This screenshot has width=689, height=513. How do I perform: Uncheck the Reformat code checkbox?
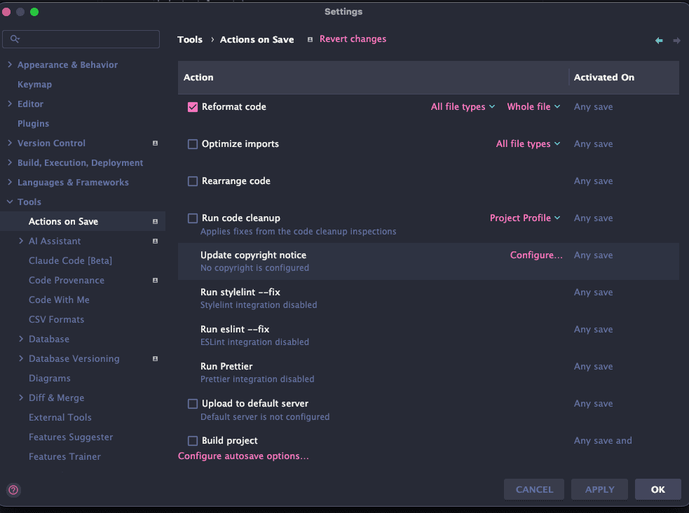193,107
